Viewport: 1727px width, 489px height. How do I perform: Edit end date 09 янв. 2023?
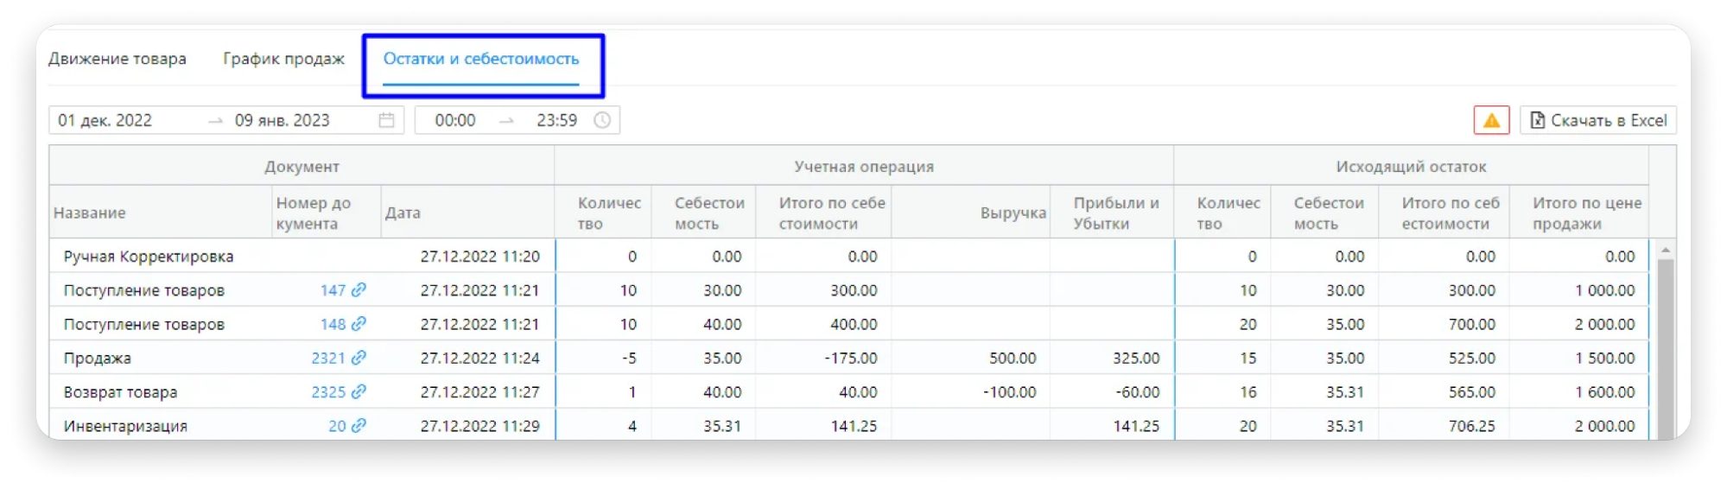coord(283,120)
